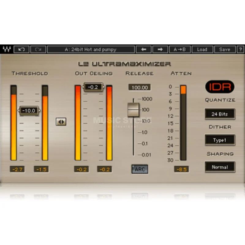The height and width of the screenshot is (245, 245).
Task: Open the preset name field '24bit Hot and pumpy'
Action: point(91,50)
